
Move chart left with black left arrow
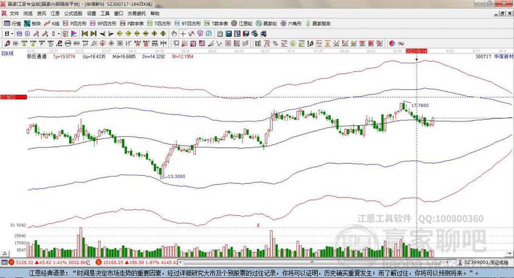(102, 33)
